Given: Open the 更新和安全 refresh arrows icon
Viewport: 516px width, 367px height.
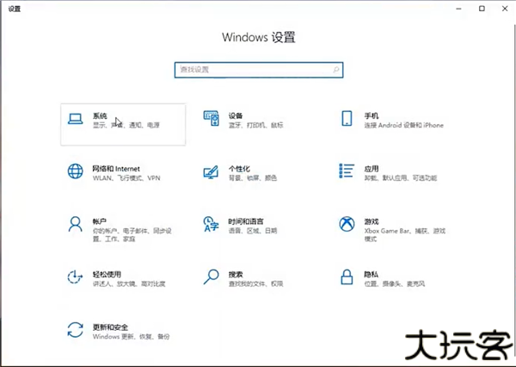Looking at the screenshot, I should [x=76, y=330].
